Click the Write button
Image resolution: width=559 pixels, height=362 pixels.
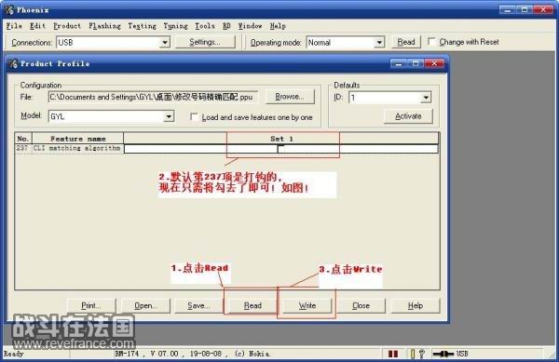307,305
